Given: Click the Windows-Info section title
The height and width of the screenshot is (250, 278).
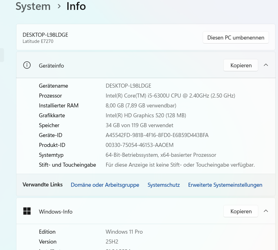Looking at the screenshot, I should (x=56, y=212).
